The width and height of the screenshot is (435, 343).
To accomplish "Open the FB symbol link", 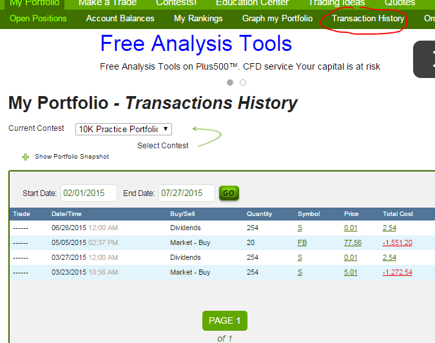I will point(302,243).
